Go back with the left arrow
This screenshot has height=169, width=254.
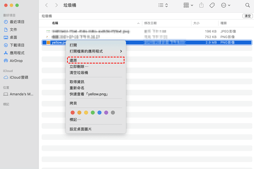click(x=46, y=5)
